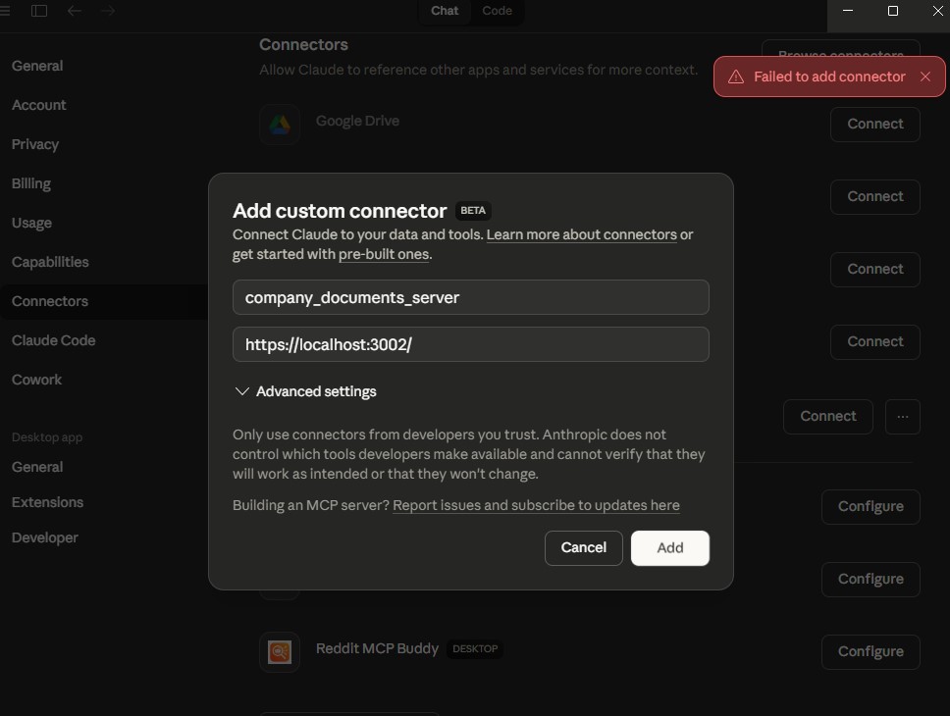
Task: Open Capabilities settings
Action: [x=50, y=262]
